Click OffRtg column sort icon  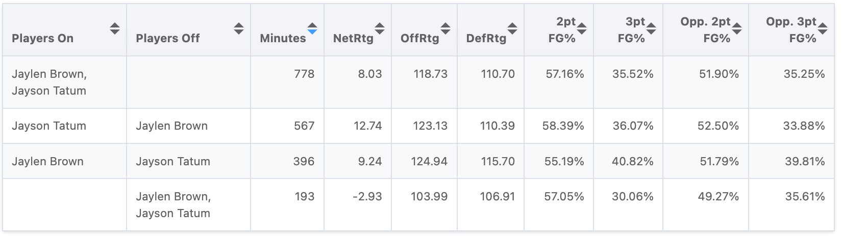pos(445,28)
